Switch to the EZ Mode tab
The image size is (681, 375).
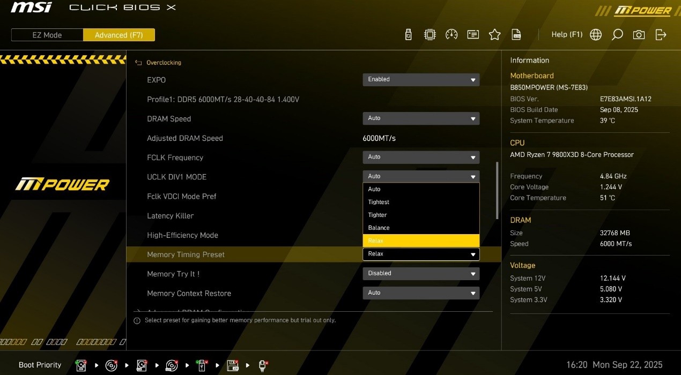click(x=47, y=35)
